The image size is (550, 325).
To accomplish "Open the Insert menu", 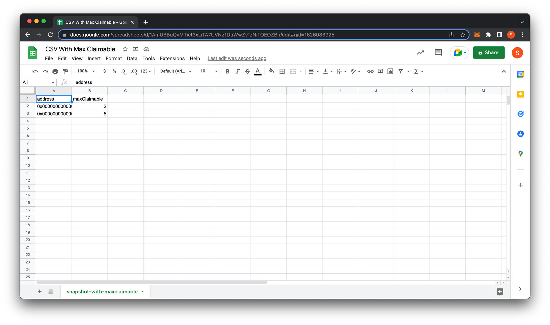I will point(94,59).
